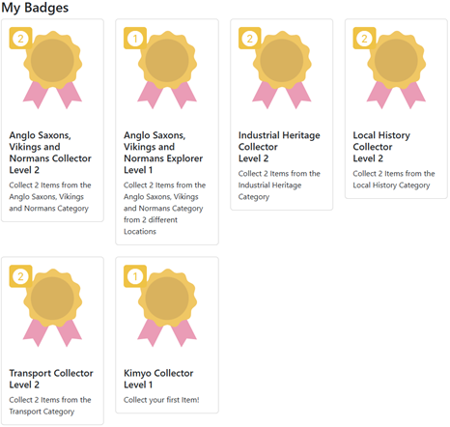Open the Kimyo Collector Level 1 title
Screen dimensions: 450x427
[158, 379]
